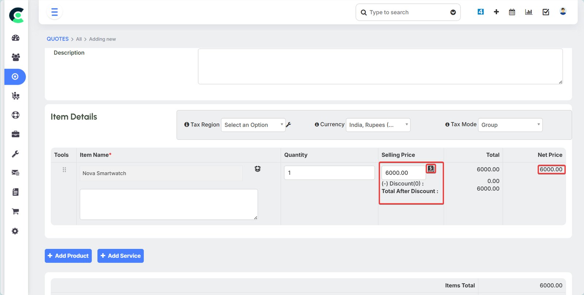The height and width of the screenshot is (295, 584).
Task: Click the quick create plus icon
Action: point(496,12)
